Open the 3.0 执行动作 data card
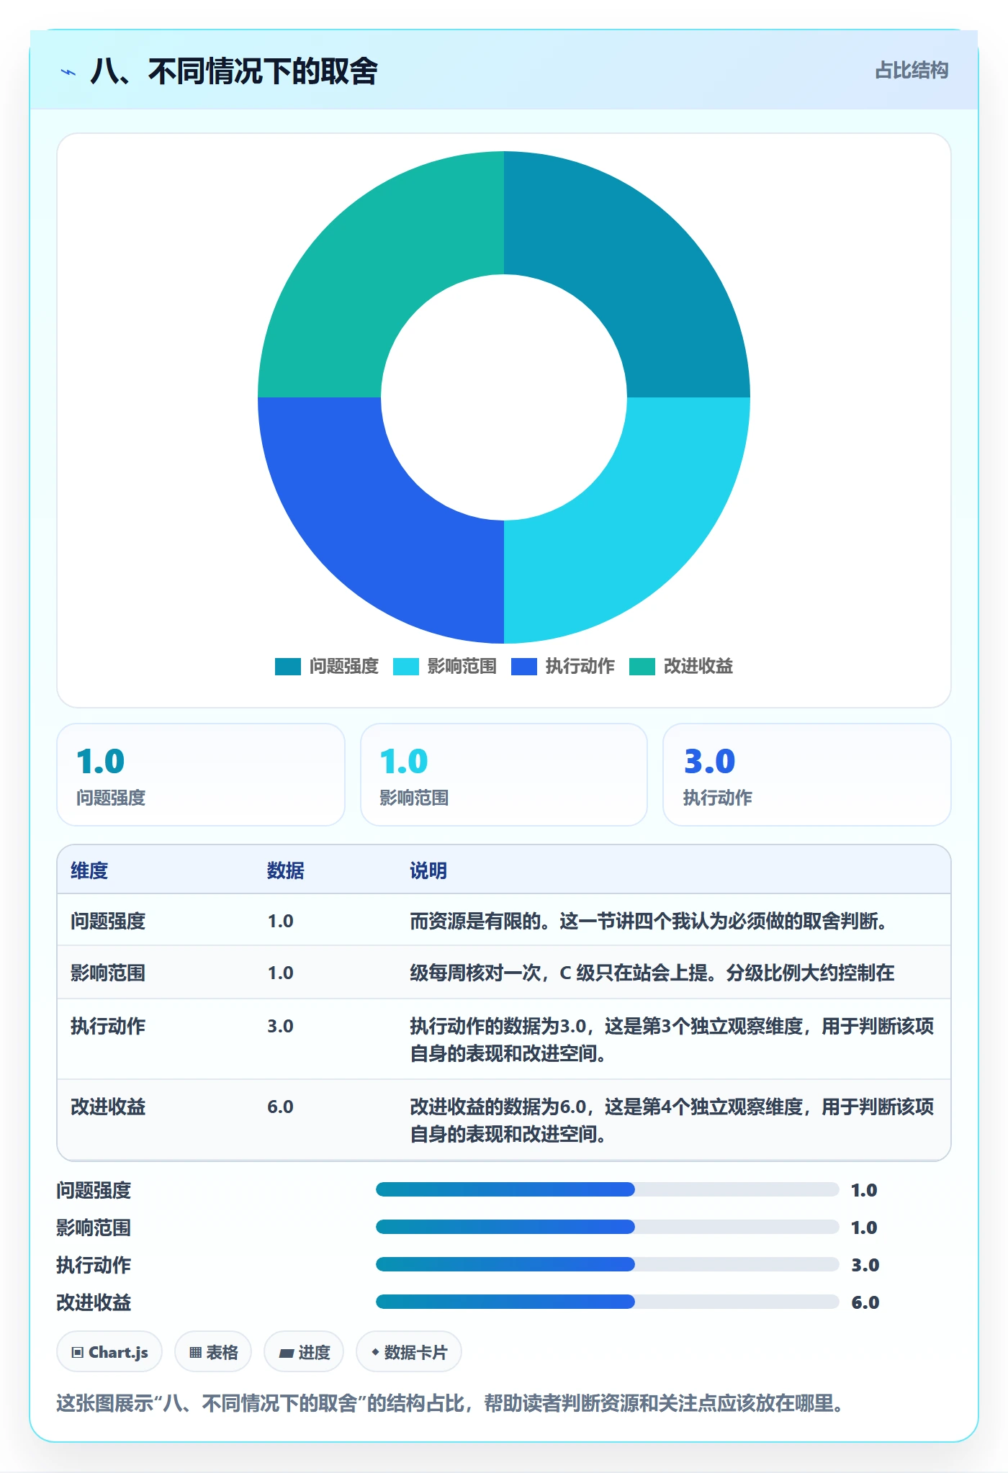Image resolution: width=1008 pixels, height=1473 pixels. [x=807, y=775]
